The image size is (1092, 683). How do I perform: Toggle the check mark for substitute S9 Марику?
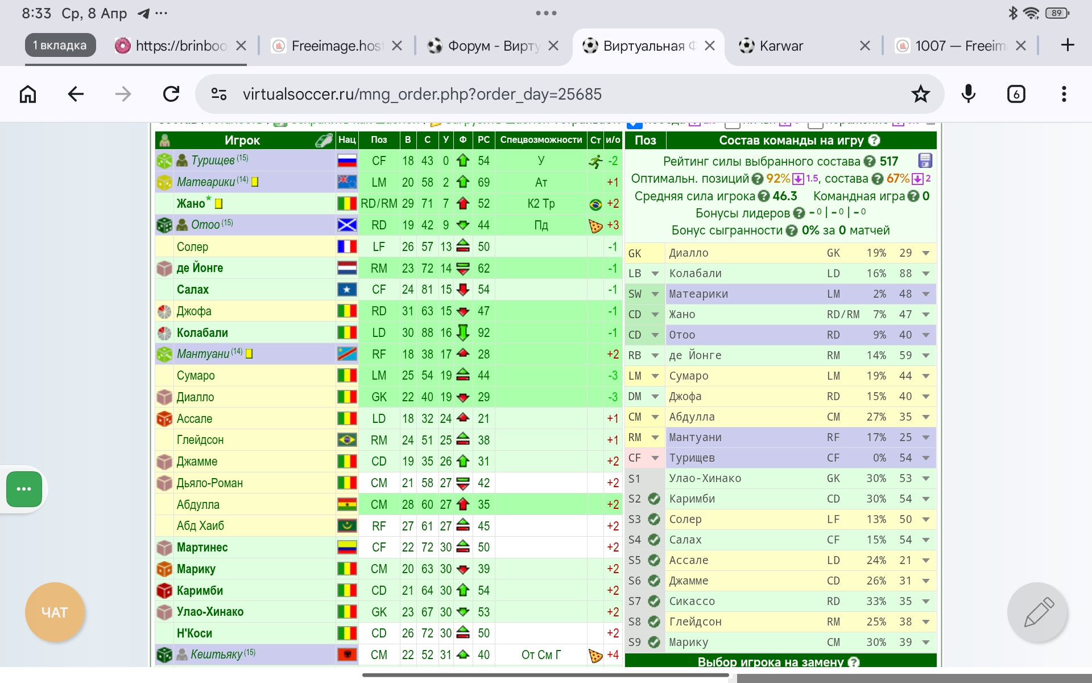pyautogui.click(x=654, y=642)
